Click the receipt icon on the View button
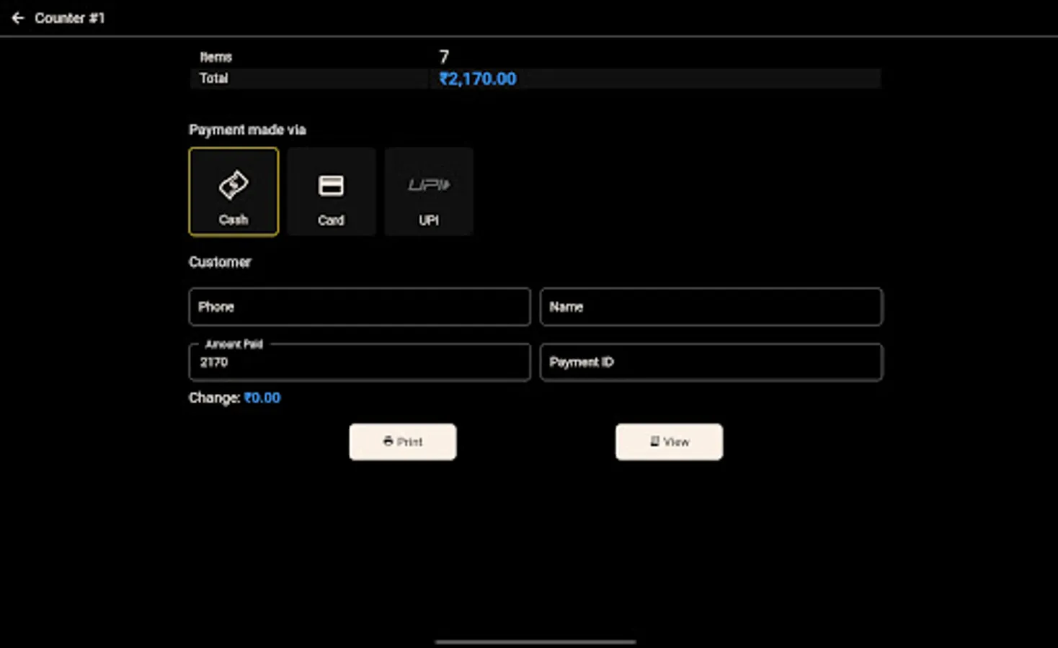This screenshot has width=1058, height=648. 654,441
